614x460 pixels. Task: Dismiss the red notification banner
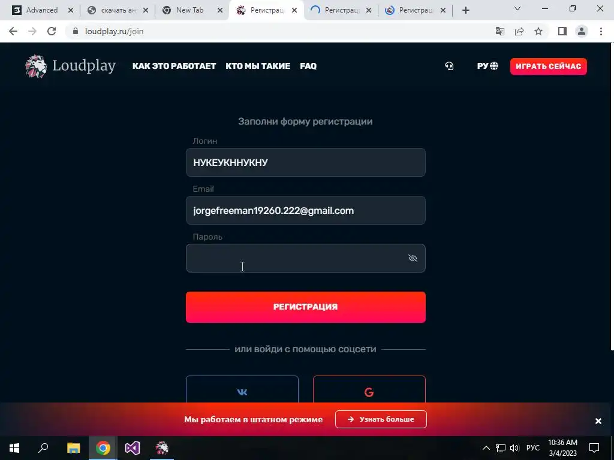pyautogui.click(x=598, y=421)
